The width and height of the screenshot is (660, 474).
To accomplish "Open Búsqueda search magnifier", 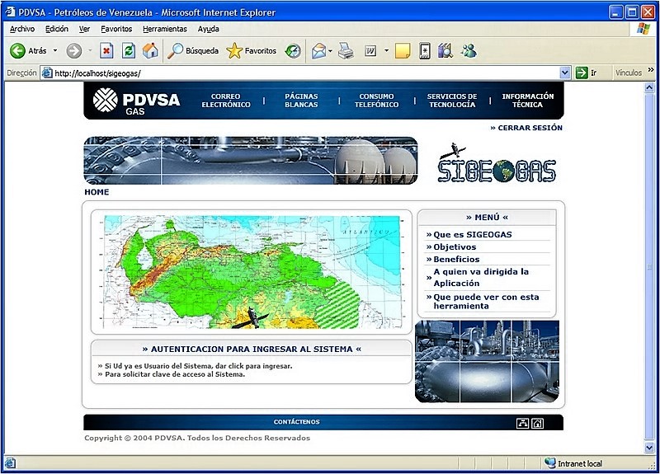I will 193,51.
